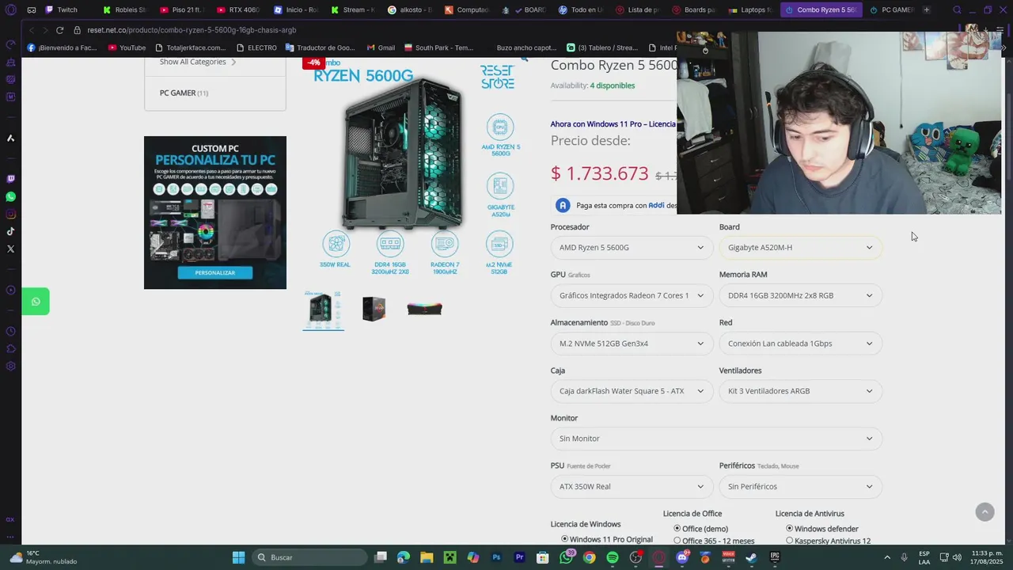1013x570 pixels.
Task: Open the Red dropdown Conexión Lan cableada
Action: (800, 344)
